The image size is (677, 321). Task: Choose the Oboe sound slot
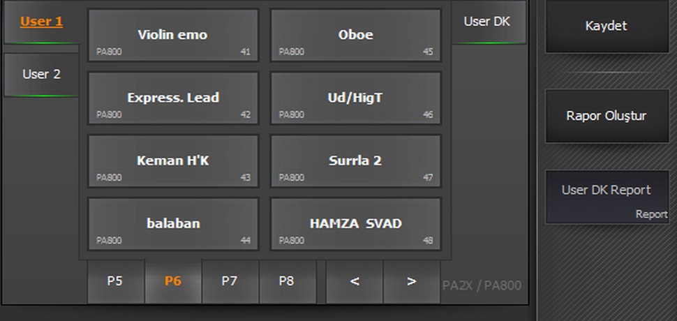[355, 35]
